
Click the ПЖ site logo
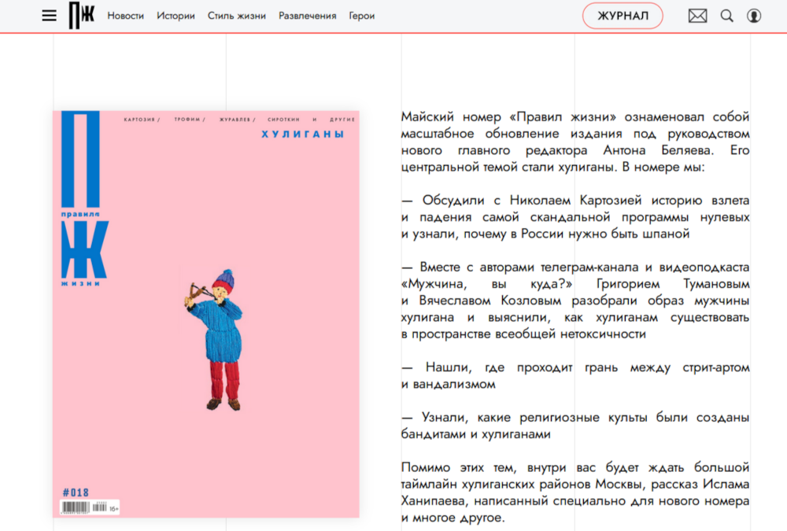coord(82,15)
